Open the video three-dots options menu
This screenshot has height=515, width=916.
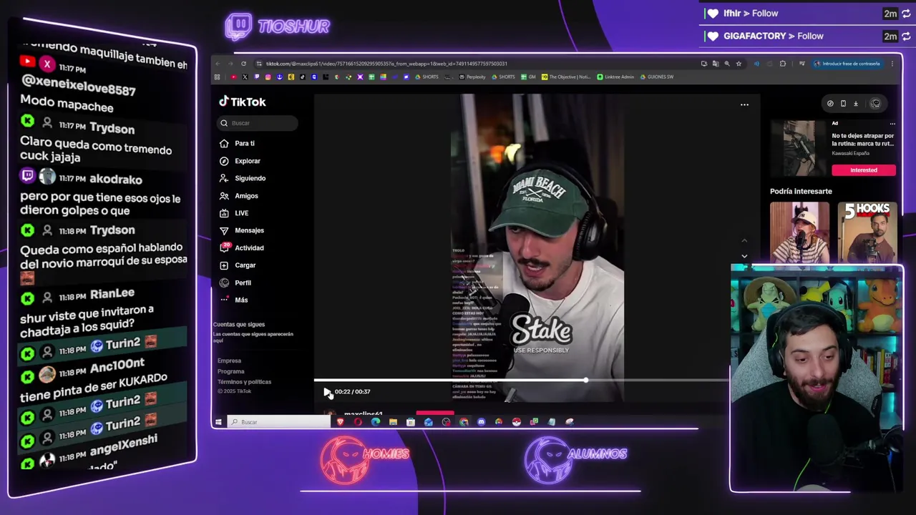[x=744, y=105]
